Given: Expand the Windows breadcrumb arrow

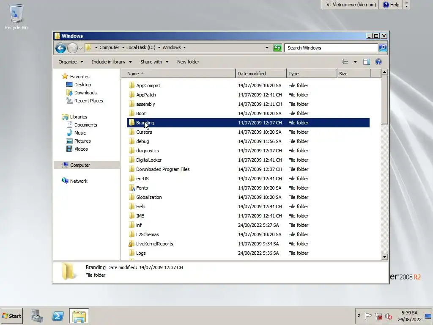Looking at the screenshot, I should point(184,47).
